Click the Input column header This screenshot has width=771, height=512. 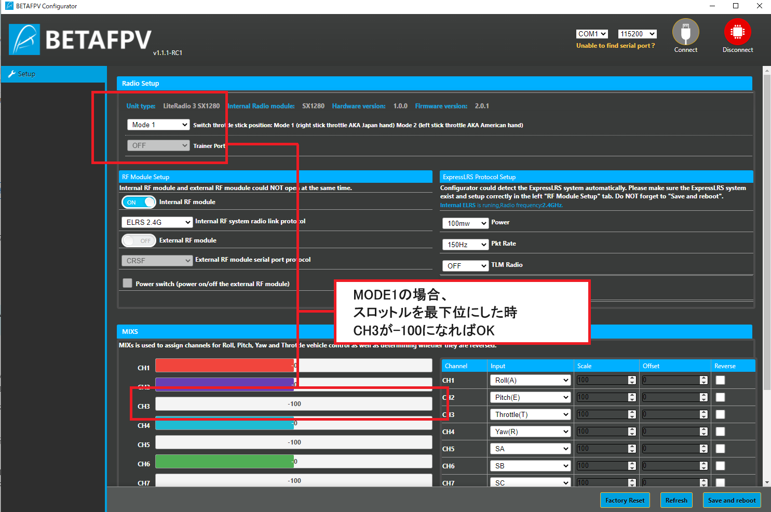[498, 366]
